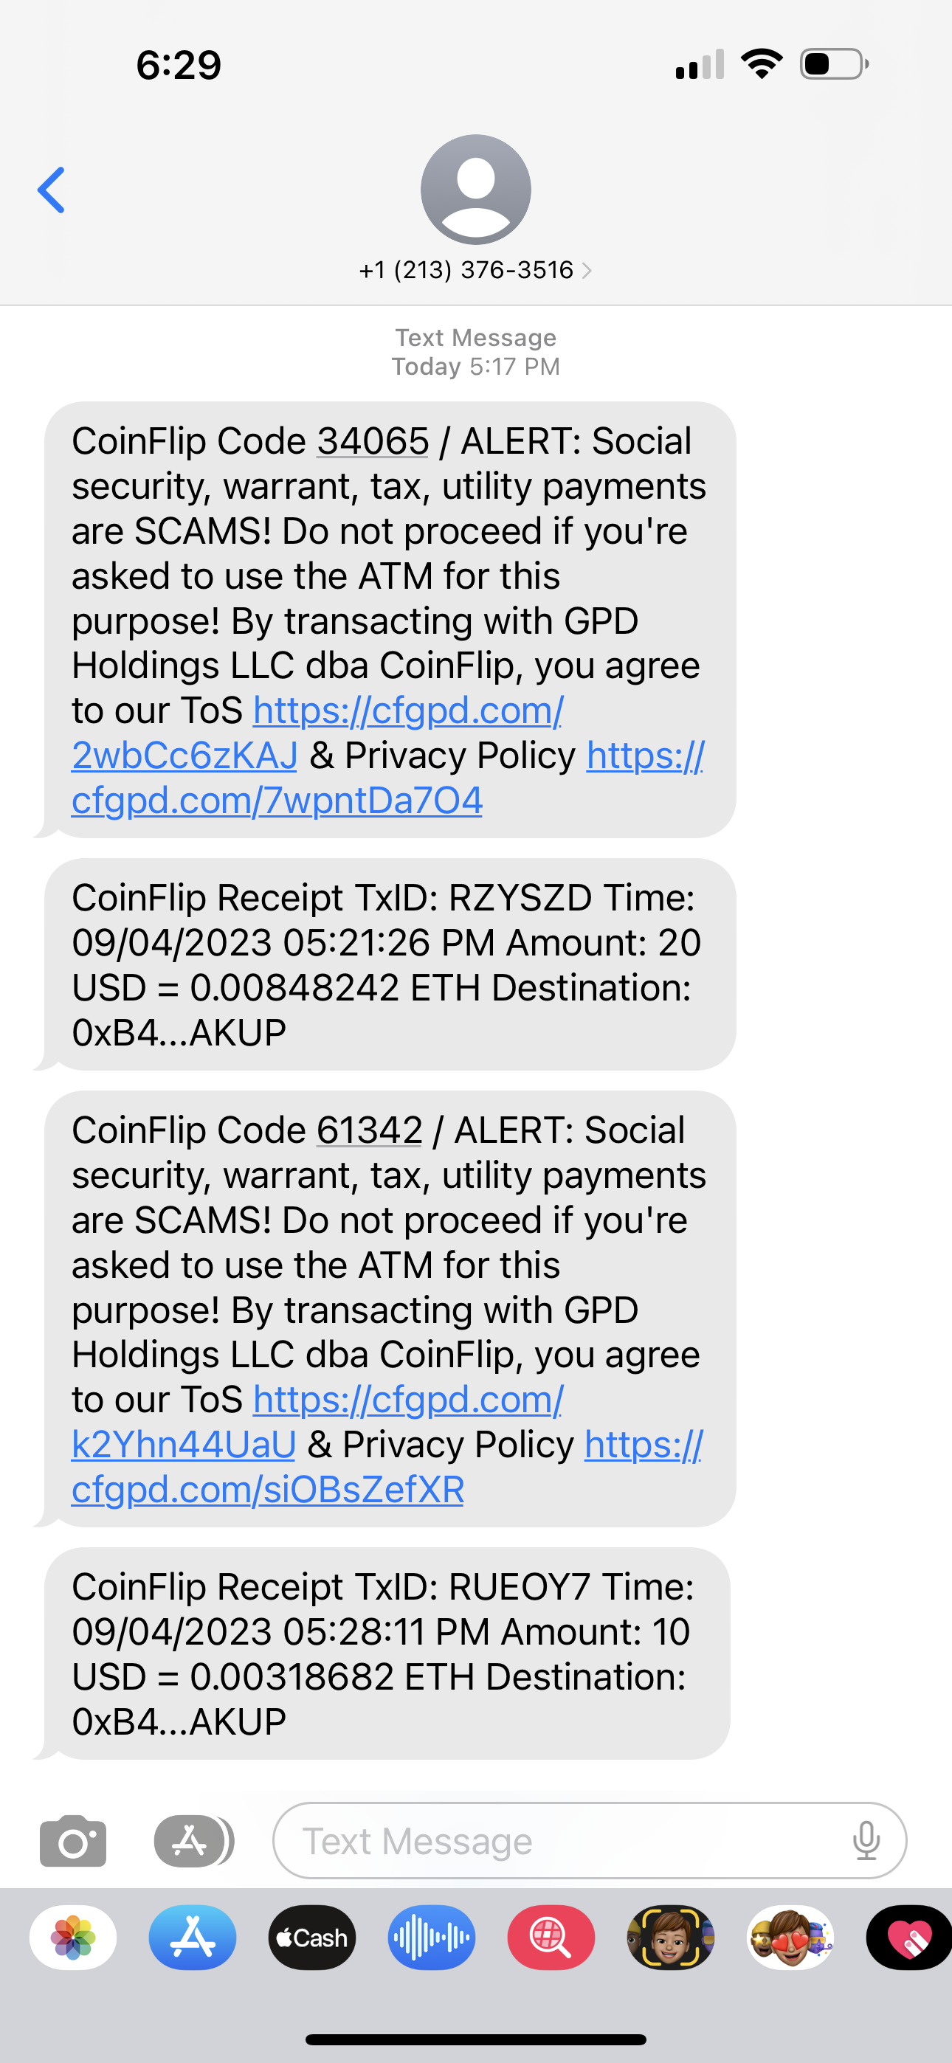The image size is (952, 2063).
Task: Open Memoji stickers in app drawer
Action: [x=790, y=1938]
